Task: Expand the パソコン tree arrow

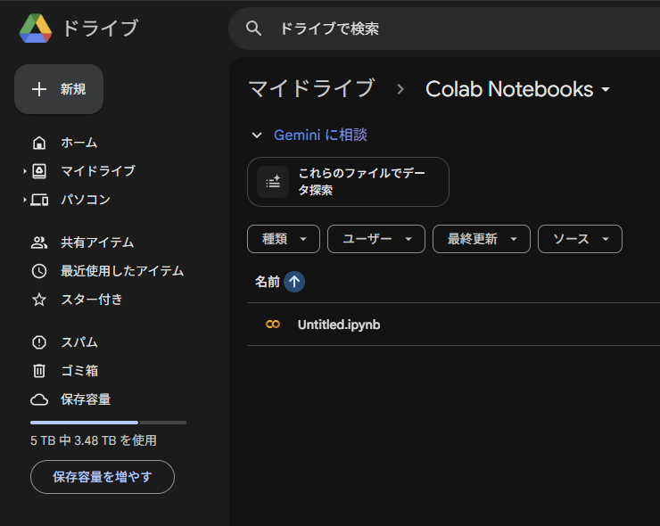Action: click(x=25, y=200)
